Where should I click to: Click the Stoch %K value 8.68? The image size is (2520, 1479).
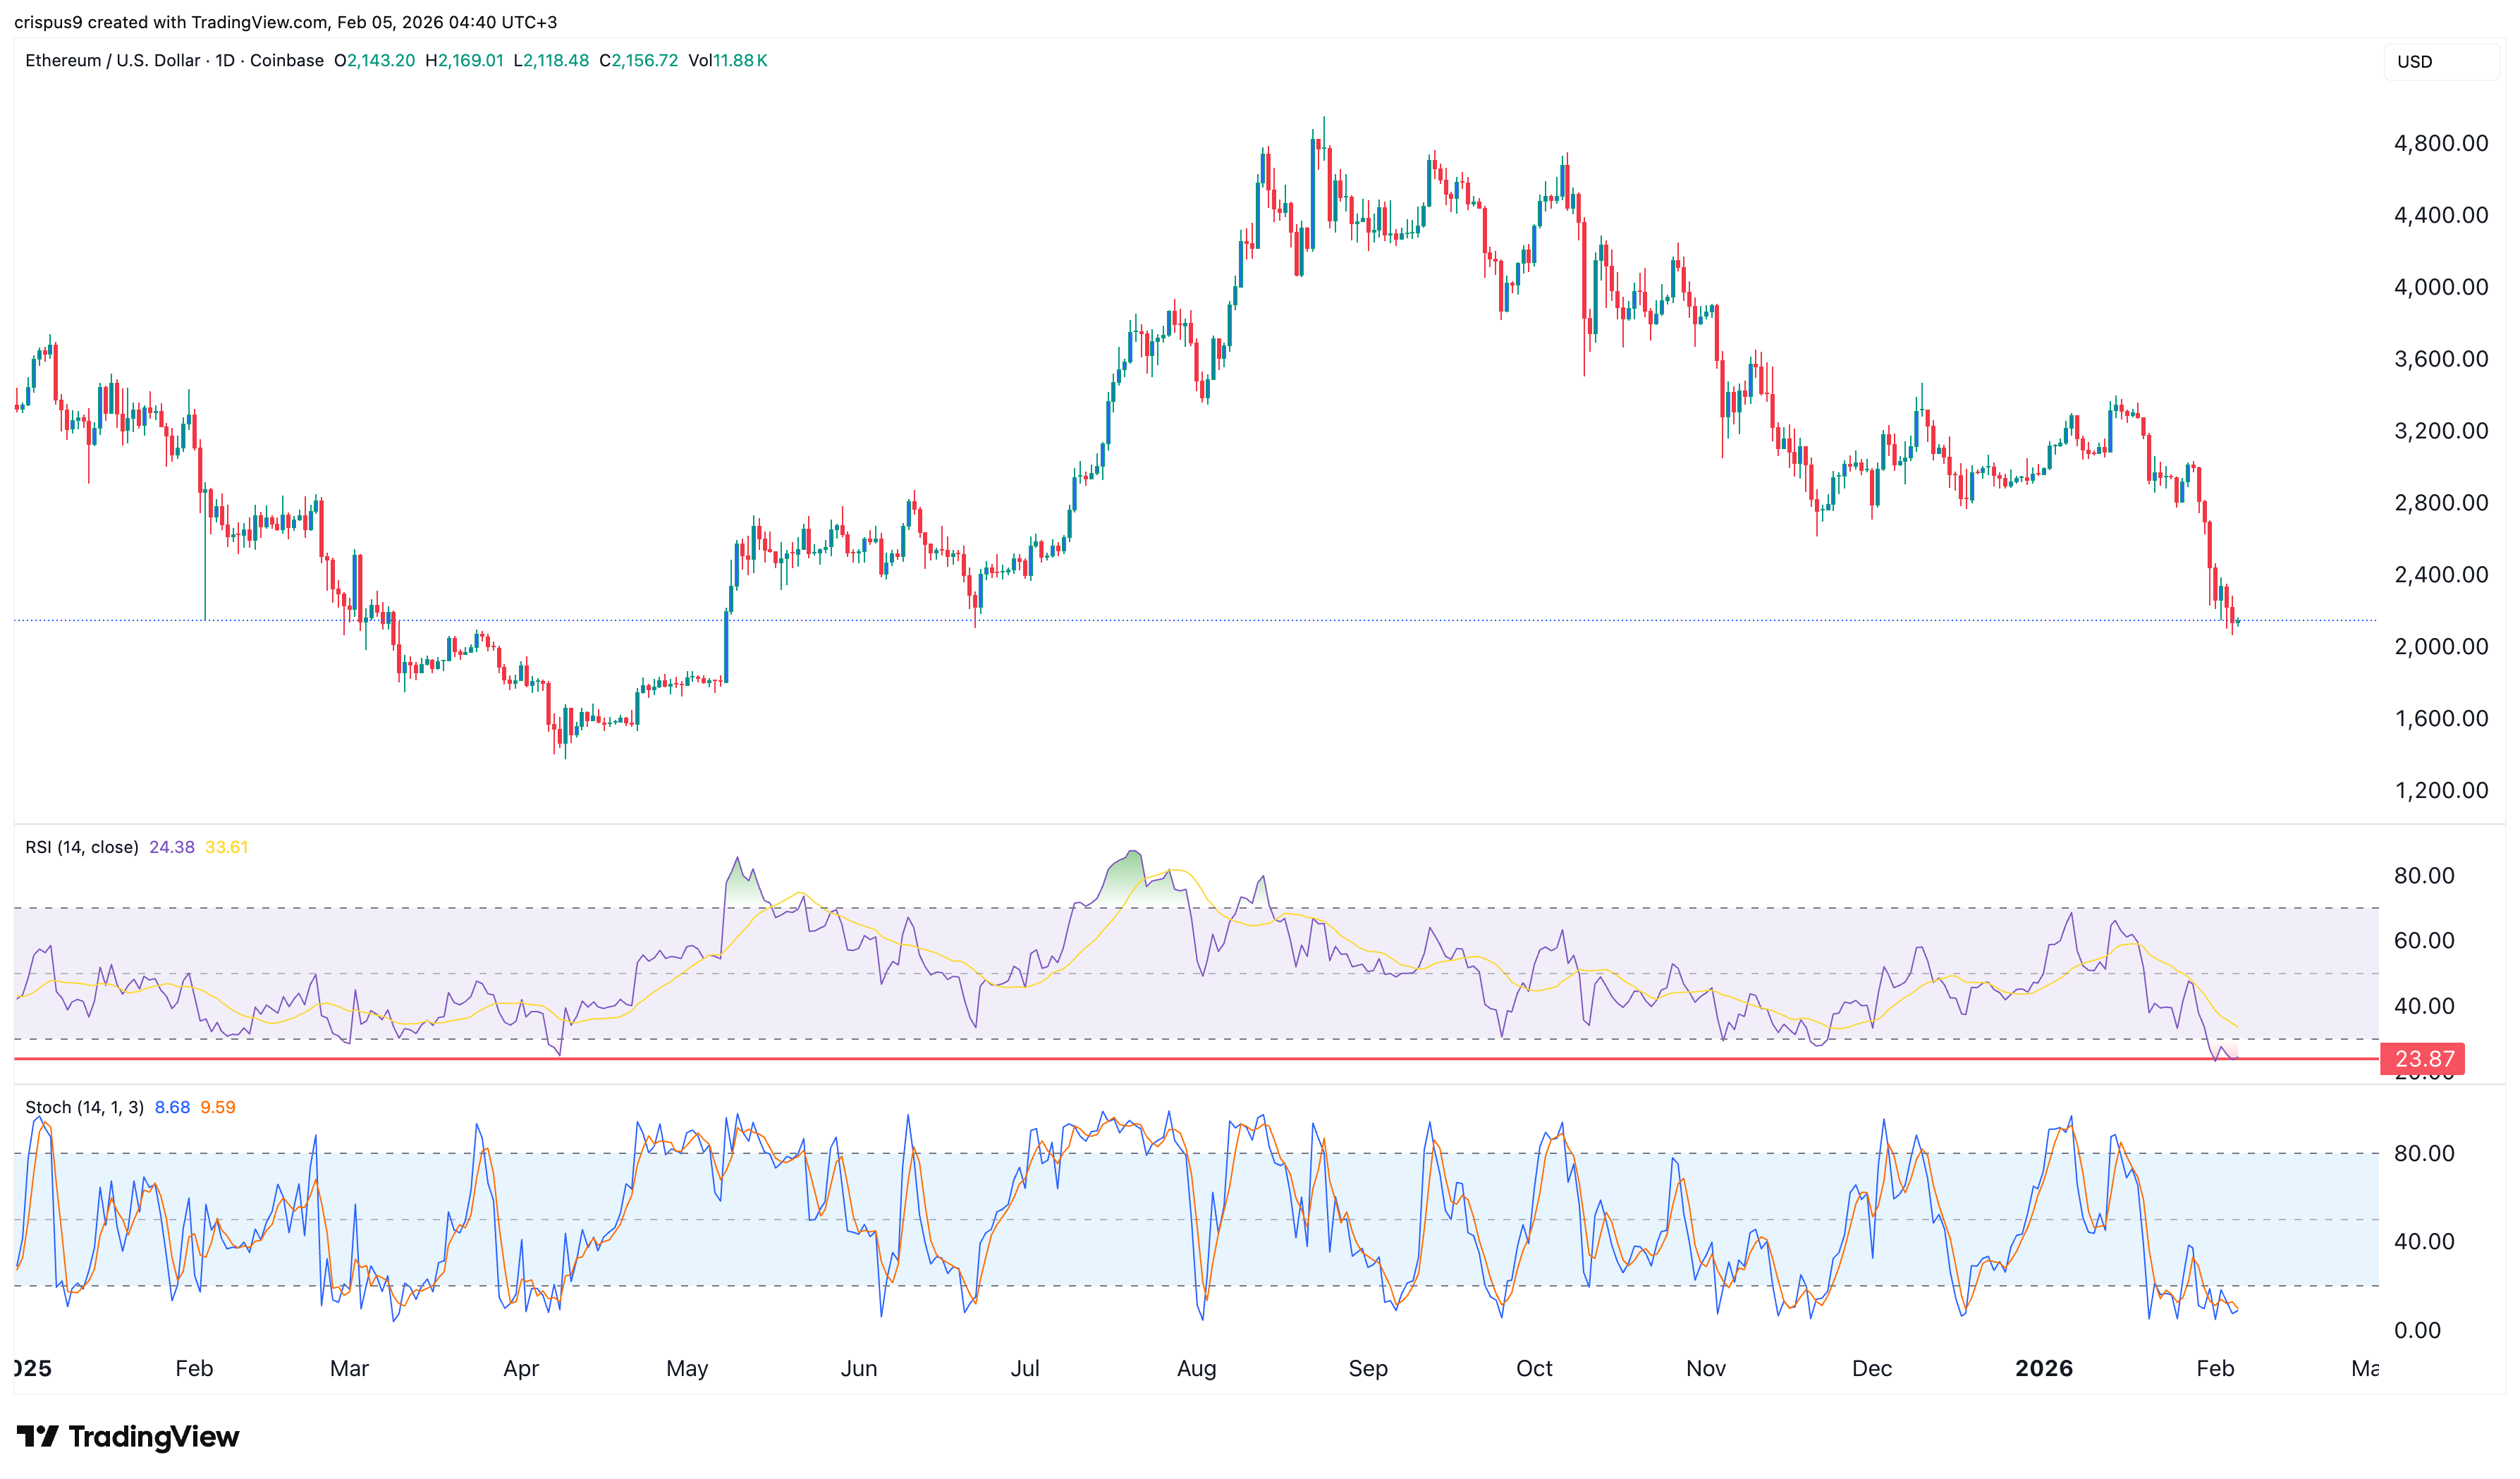pos(172,1107)
